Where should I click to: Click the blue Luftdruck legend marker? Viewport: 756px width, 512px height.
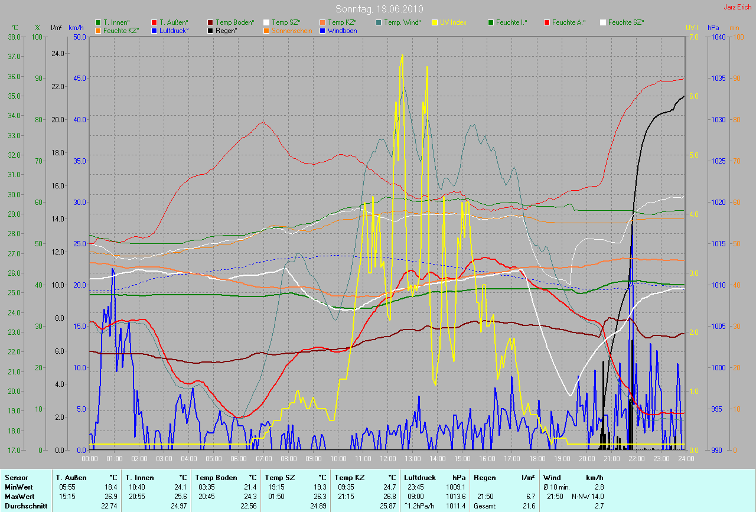tap(154, 31)
